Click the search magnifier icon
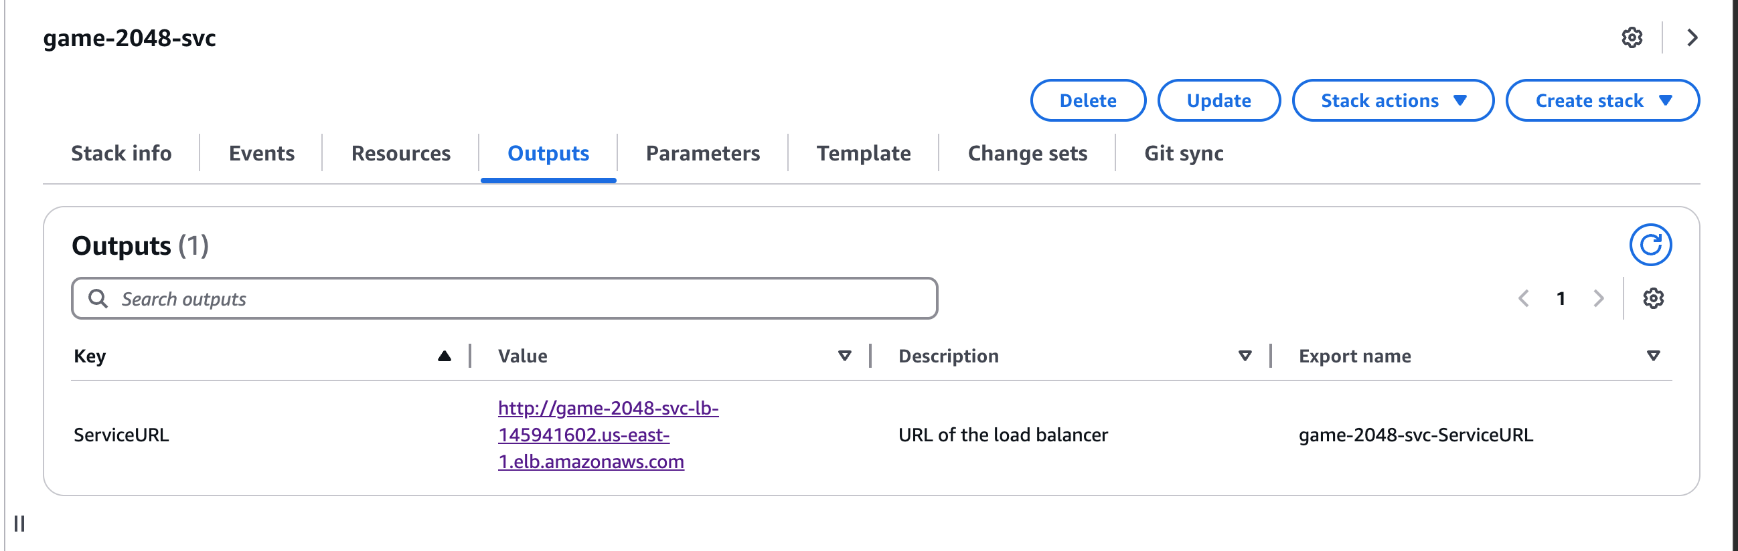The width and height of the screenshot is (1738, 551). pyautogui.click(x=98, y=298)
